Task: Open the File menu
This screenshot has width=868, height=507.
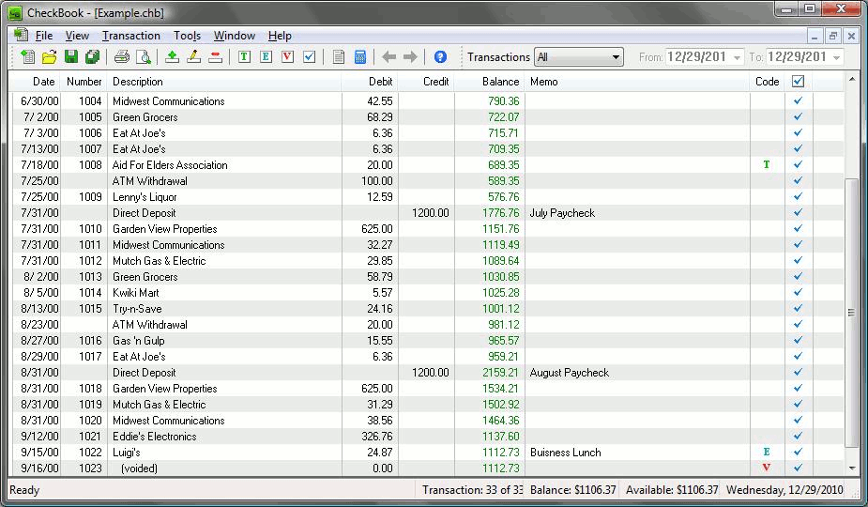Action: point(44,36)
